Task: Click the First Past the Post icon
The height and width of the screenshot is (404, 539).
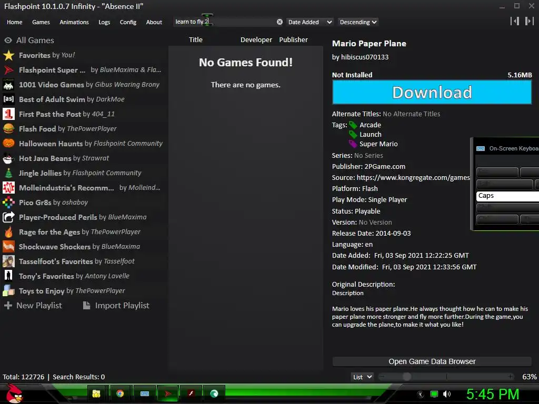Action: tap(8, 114)
